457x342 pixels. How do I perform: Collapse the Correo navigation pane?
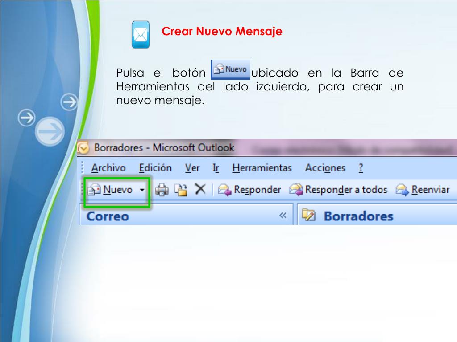click(283, 216)
